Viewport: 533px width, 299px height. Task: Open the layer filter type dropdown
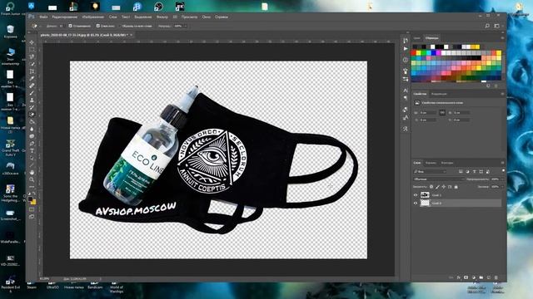click(431, 172)
